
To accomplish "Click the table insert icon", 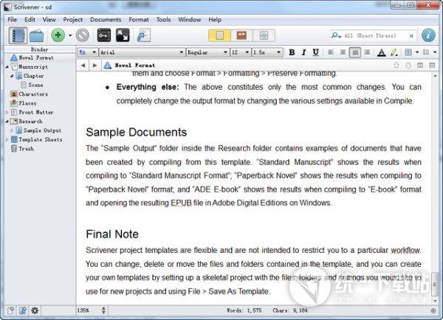I will [x=408, y=52].
